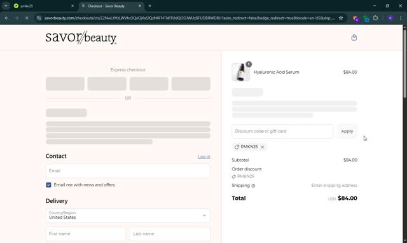Click the Subtotal label
Image resolution: width=407 pixels, height=243 pixels.
240,160
